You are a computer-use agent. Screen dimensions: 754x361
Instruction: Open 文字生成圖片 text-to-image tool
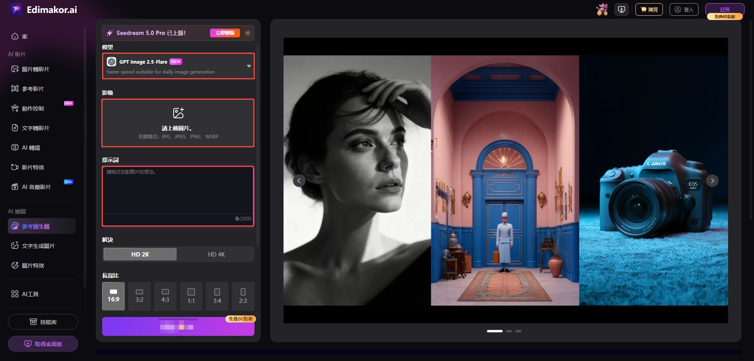pyautogui.click(x=33, y=246)
